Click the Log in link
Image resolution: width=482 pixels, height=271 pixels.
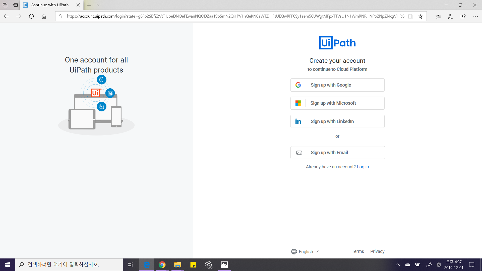coord(363,167)
